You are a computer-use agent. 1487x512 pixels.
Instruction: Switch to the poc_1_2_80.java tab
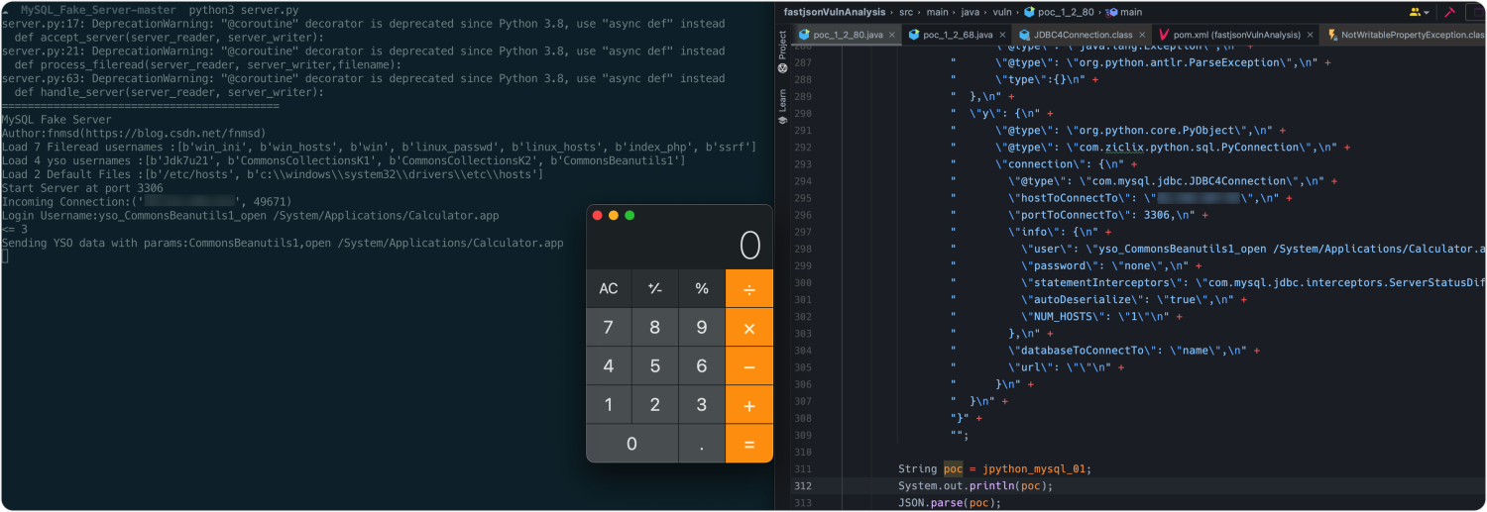click(x=848, y=35)
